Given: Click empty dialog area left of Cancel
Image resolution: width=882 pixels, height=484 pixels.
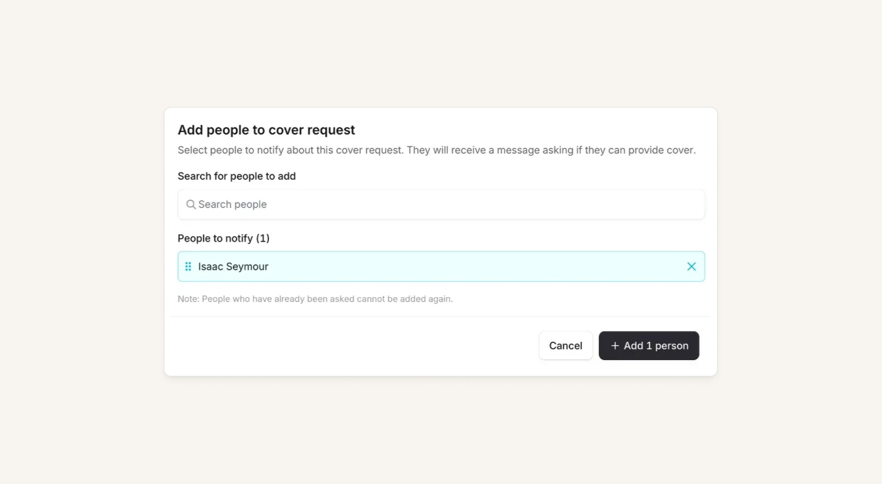Looking at the screenshot, I should [x=353, y=346].
